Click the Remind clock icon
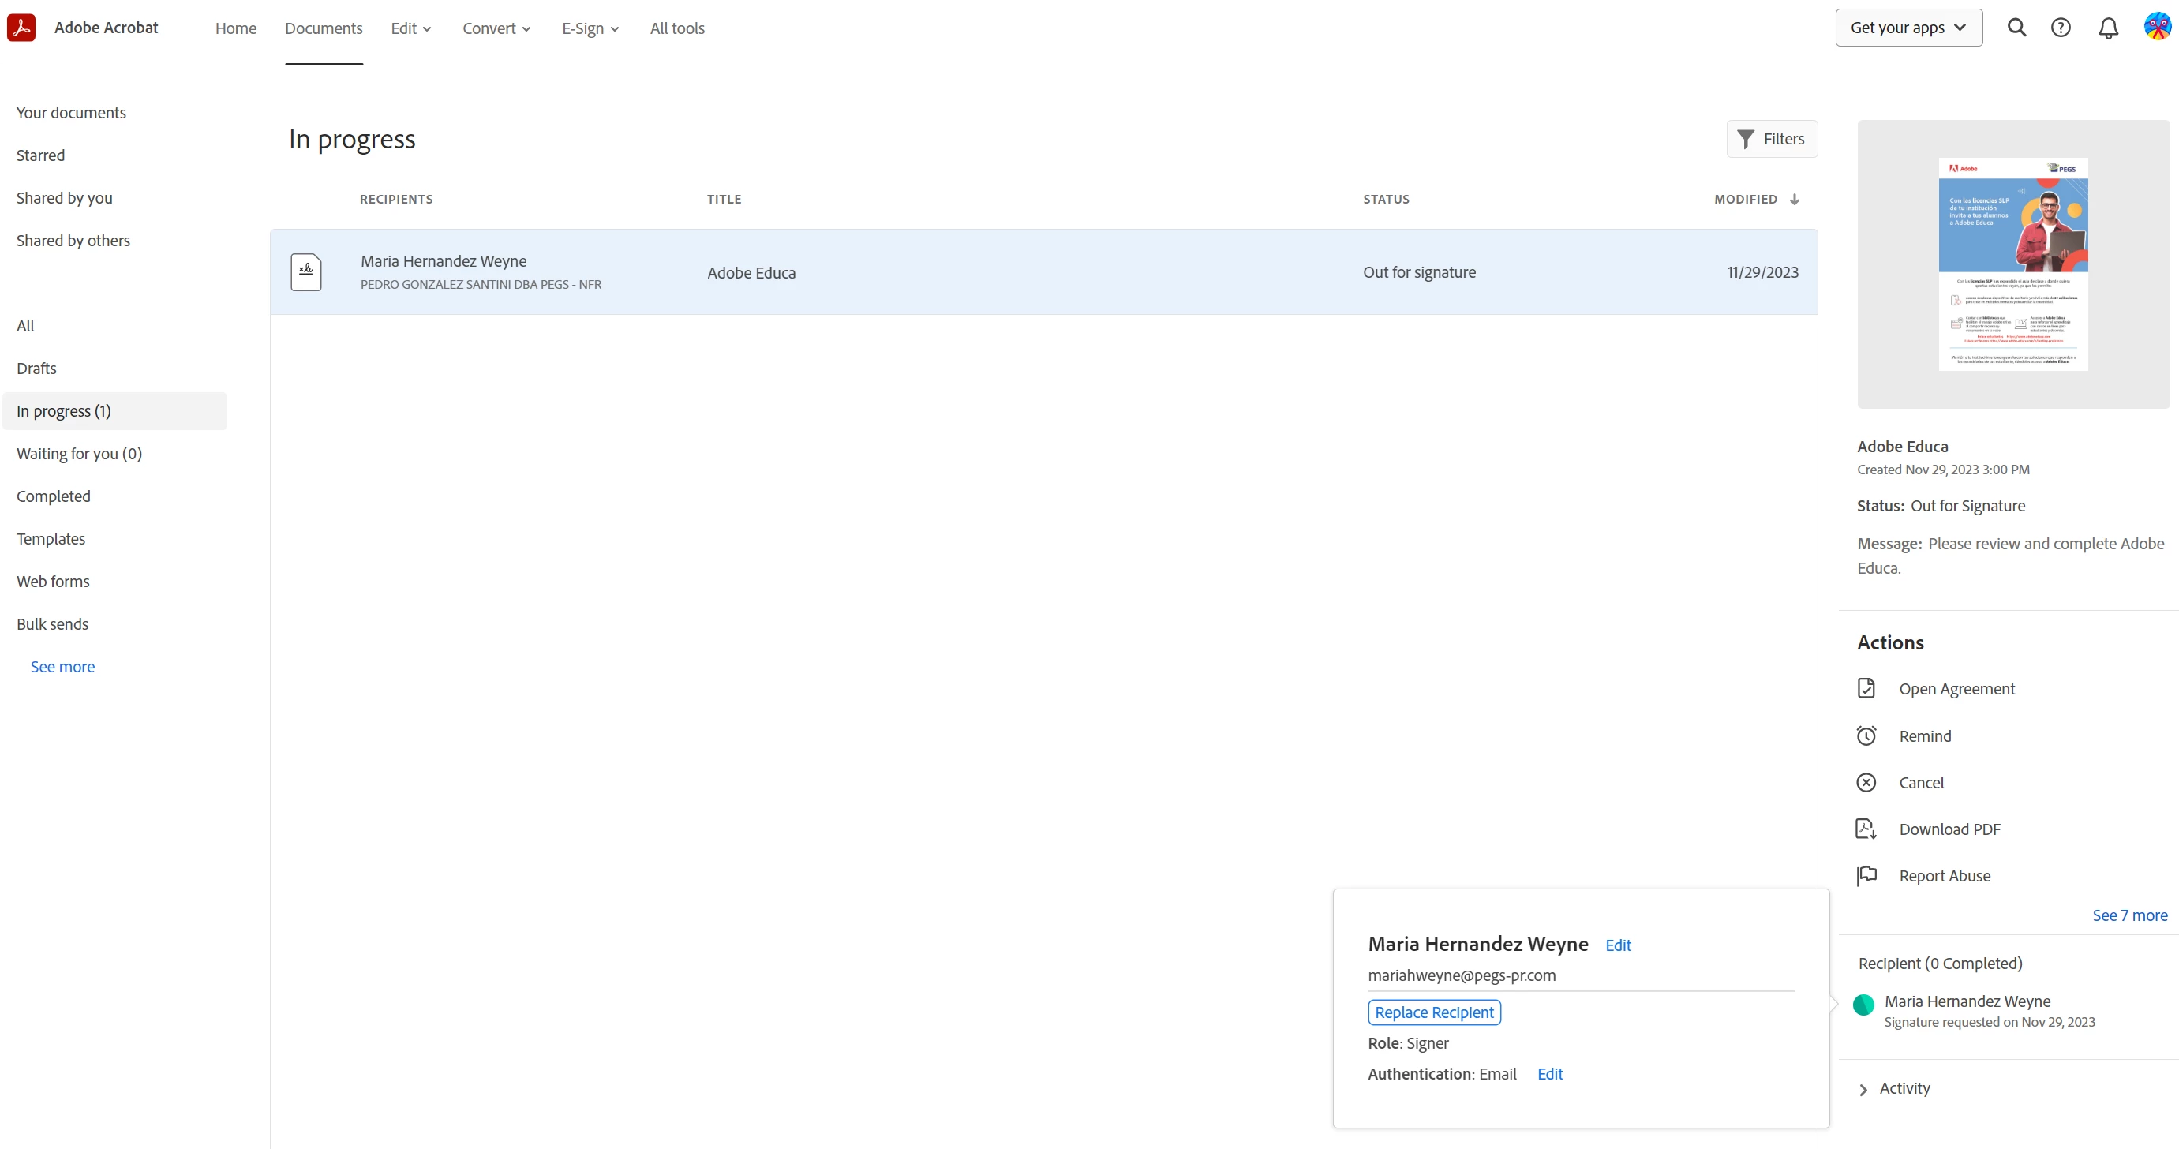Viewport: 2179px width, 1149px height. coord(1866,735)
